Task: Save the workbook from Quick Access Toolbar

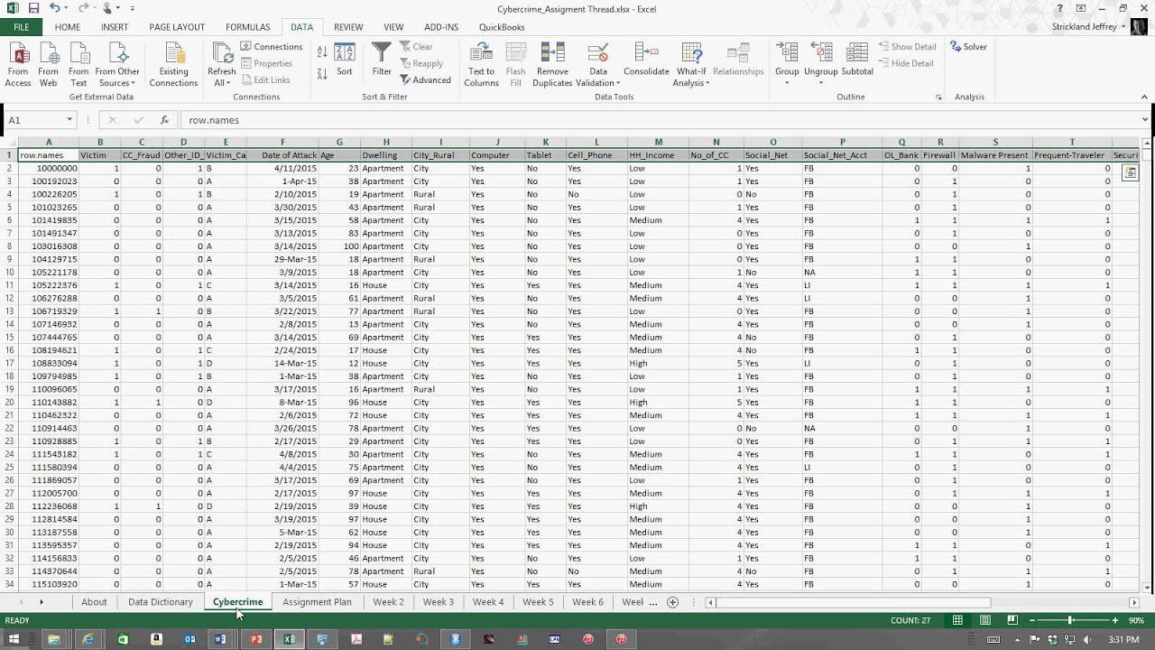Action: (33, 8)
